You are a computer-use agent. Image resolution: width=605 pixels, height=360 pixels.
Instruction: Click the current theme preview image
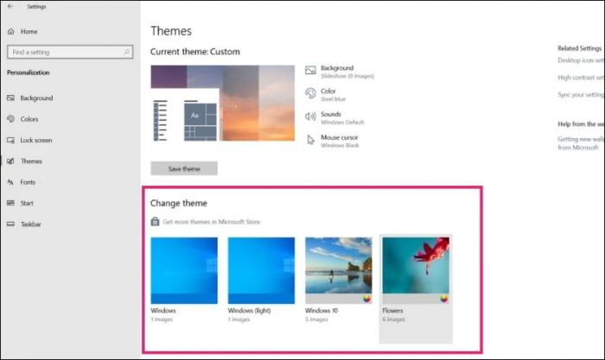click(x=223, y=103)
